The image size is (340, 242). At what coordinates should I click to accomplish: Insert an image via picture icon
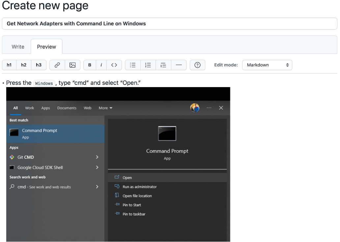coord(72,65)
